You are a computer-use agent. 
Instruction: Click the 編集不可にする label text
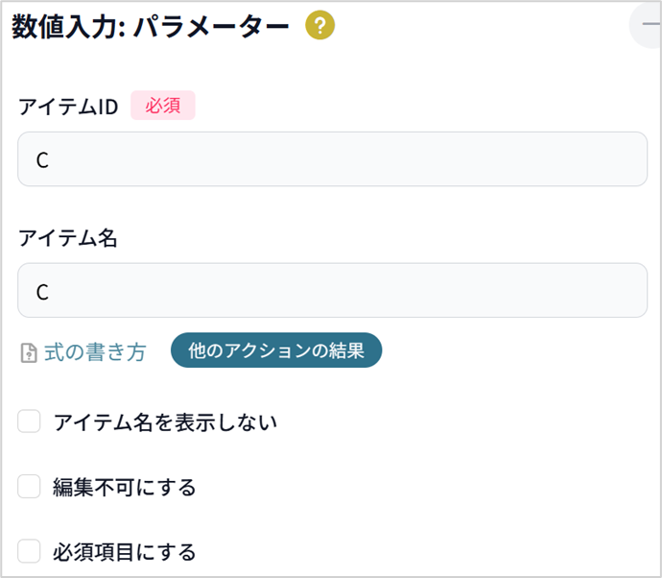point(125,487)
